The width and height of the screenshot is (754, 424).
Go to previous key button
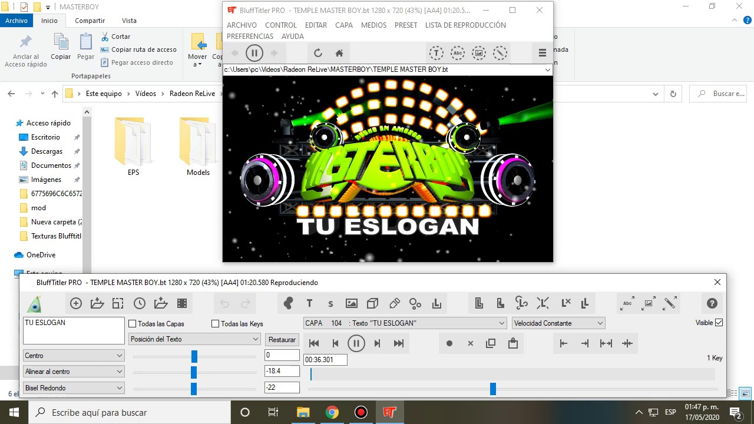coord(335,343)
